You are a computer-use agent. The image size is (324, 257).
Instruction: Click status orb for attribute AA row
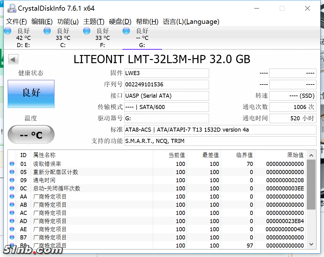(x=12, y=196)
